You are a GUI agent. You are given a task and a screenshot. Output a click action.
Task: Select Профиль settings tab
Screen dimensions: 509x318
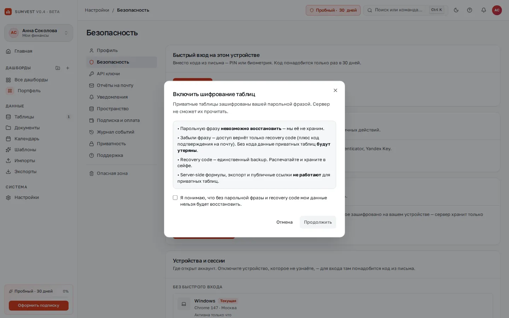(122, 51)
